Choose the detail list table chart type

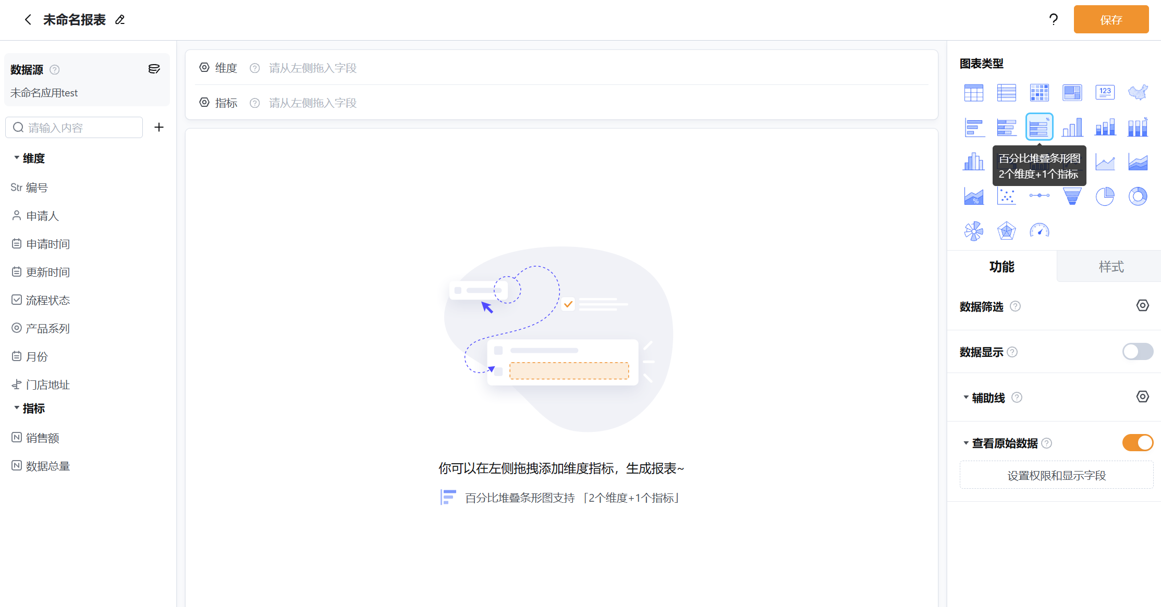[x=1006, y=93]
